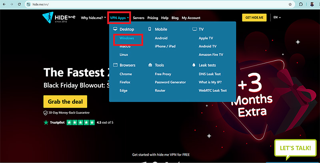Open the LET'S TALK! chat bubble
This screenshot has height=163, width=320.
(x=295, y=148)
